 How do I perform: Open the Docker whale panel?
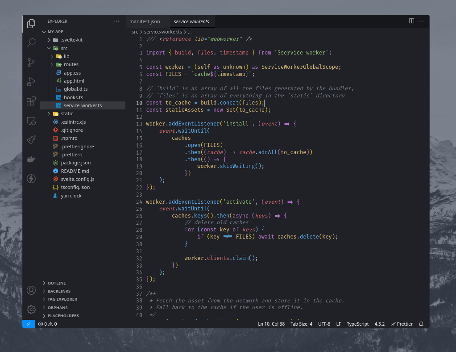coord(31,159)
